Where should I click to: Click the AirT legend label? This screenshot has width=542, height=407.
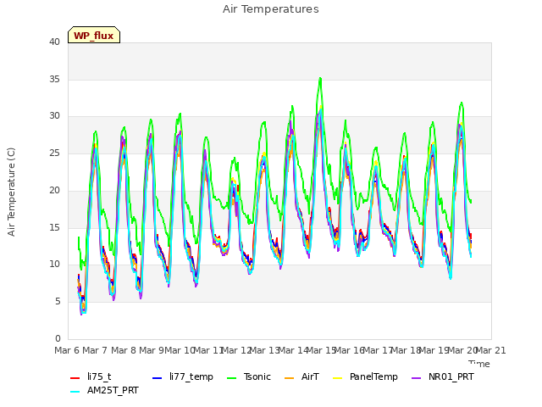point(310,376)
